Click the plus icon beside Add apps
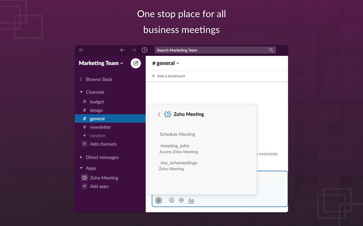 tap(85, 186)
